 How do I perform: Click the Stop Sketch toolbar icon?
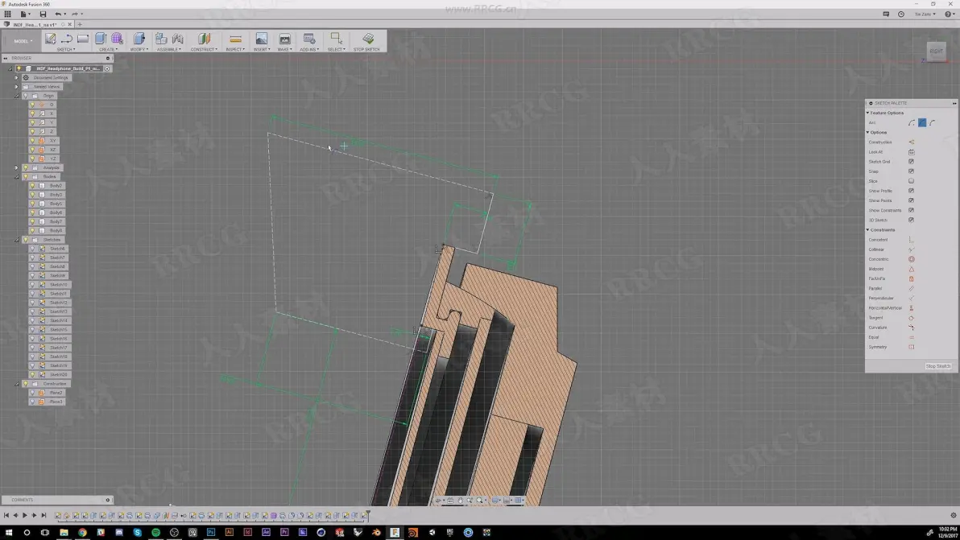367,39
